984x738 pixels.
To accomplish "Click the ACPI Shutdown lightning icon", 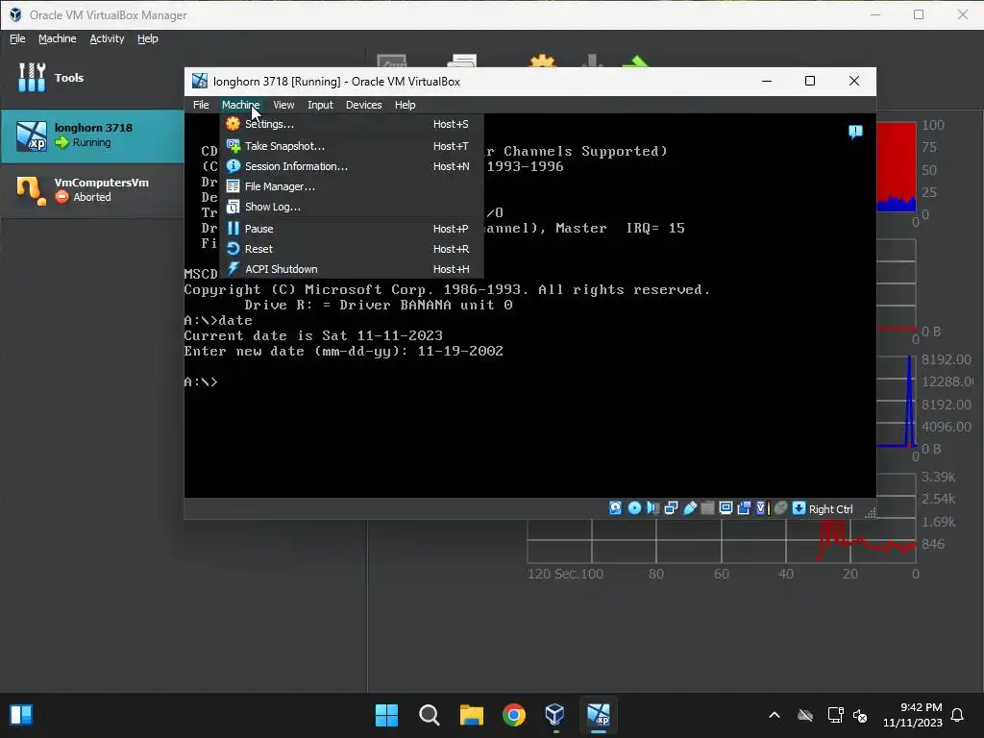I will click(233, 269).
